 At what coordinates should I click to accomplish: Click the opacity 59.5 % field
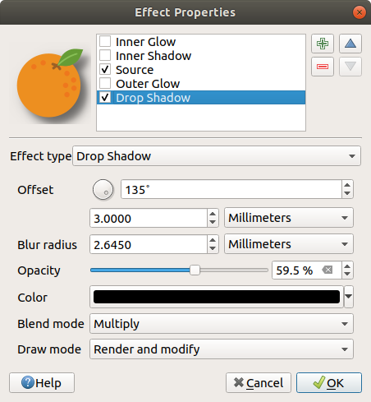coord(297,270)
